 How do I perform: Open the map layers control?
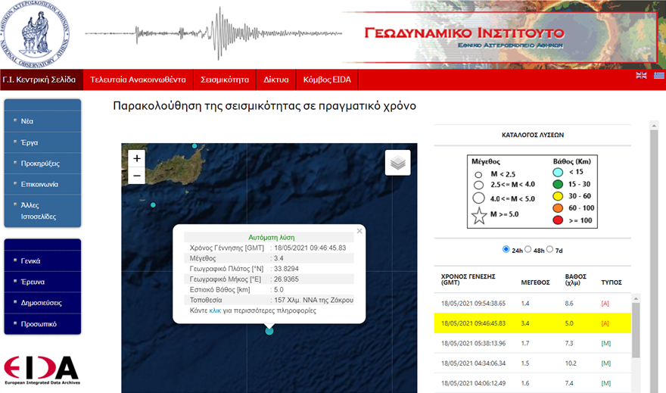tap(397, 162)
